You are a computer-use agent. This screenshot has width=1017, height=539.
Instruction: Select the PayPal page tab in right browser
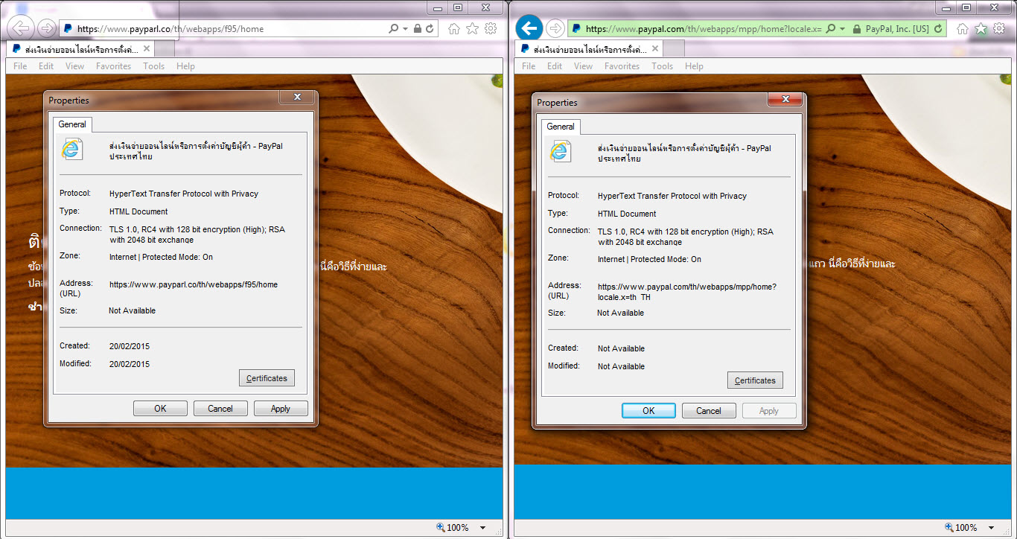tap(588, 48)
